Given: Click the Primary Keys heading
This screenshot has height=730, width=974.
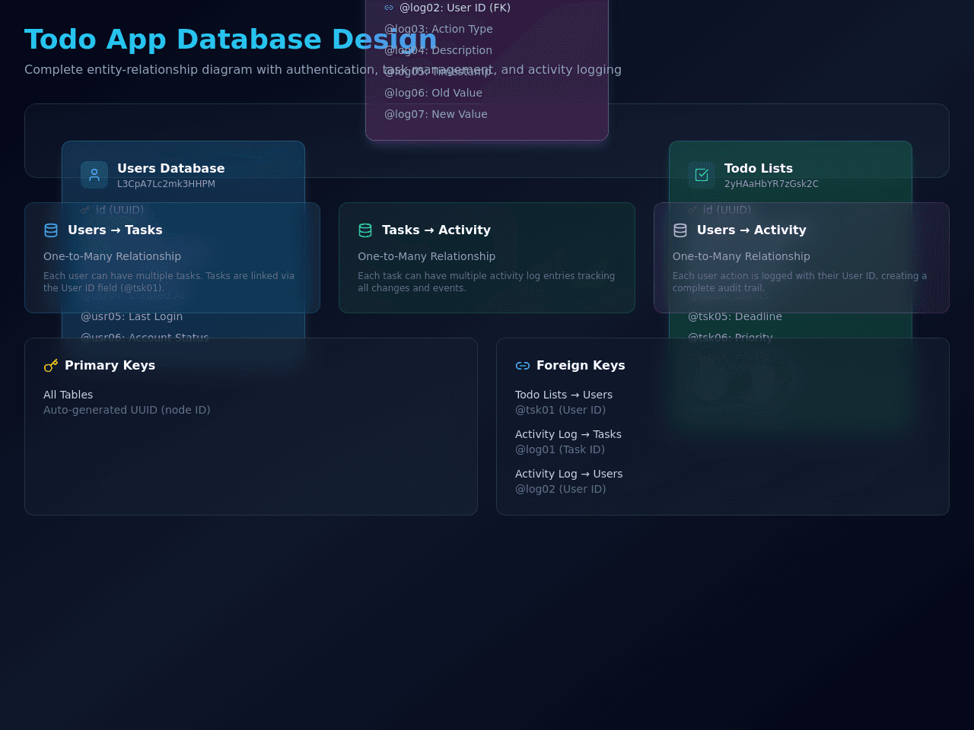Looking at the screenshot, I should point(110,366).
